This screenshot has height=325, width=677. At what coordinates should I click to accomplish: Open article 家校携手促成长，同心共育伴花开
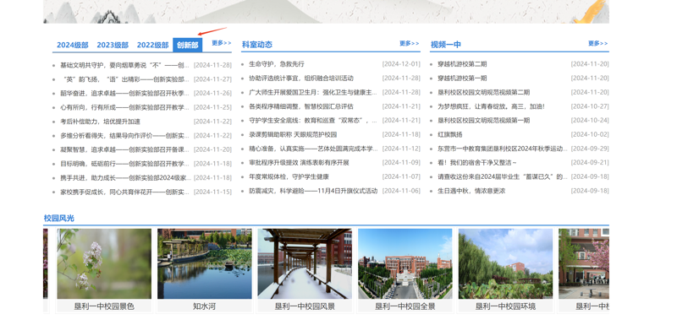tap(124, 192)
